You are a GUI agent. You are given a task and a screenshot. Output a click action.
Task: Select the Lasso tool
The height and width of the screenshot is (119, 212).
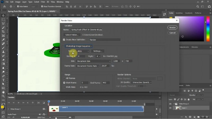point(3,24)
